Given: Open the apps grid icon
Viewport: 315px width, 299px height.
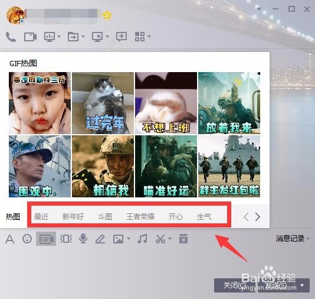Looking at the screenshot, I should coord(140,37).
